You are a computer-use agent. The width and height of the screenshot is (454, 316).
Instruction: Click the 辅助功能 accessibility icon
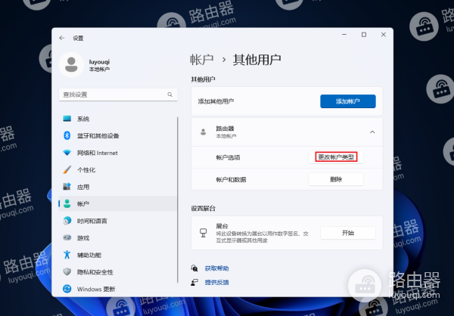pos(67,255)
